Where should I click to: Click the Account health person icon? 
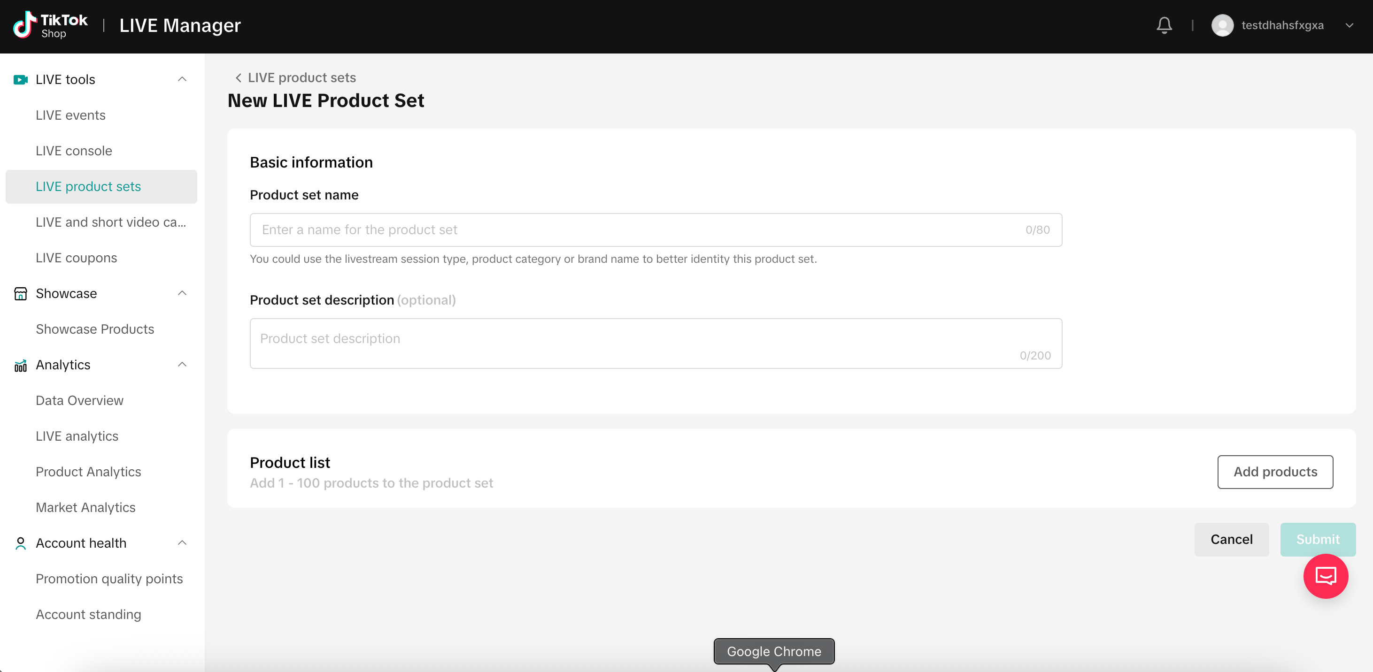tap(20, 543)
